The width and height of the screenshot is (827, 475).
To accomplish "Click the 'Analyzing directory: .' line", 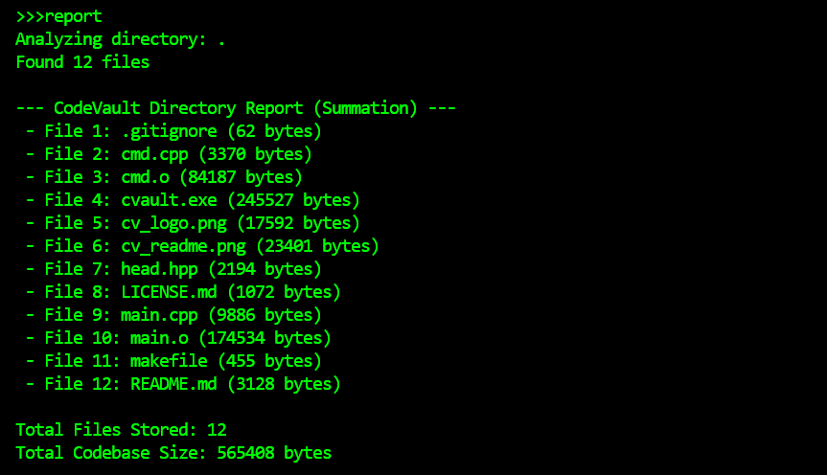I will click(x=121, y=39).
